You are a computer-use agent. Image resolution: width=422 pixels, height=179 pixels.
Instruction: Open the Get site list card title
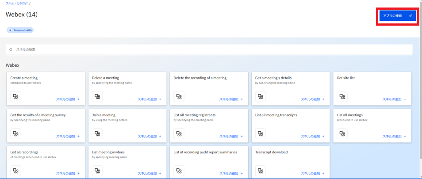tap(346, 78)
